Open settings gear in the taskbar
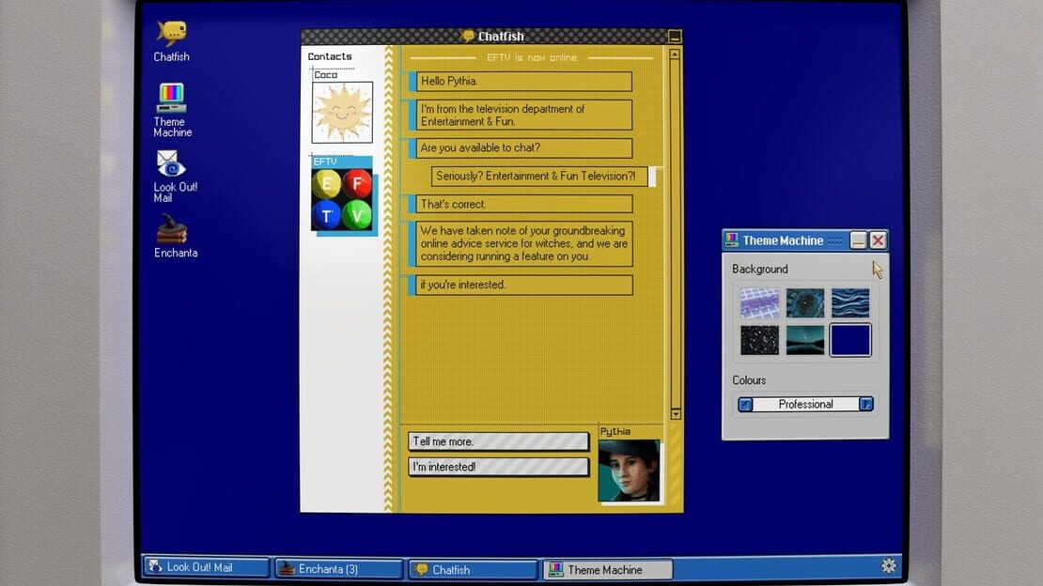The height and width of the screenshot is (586, 1043). click(x=888, y=566)
